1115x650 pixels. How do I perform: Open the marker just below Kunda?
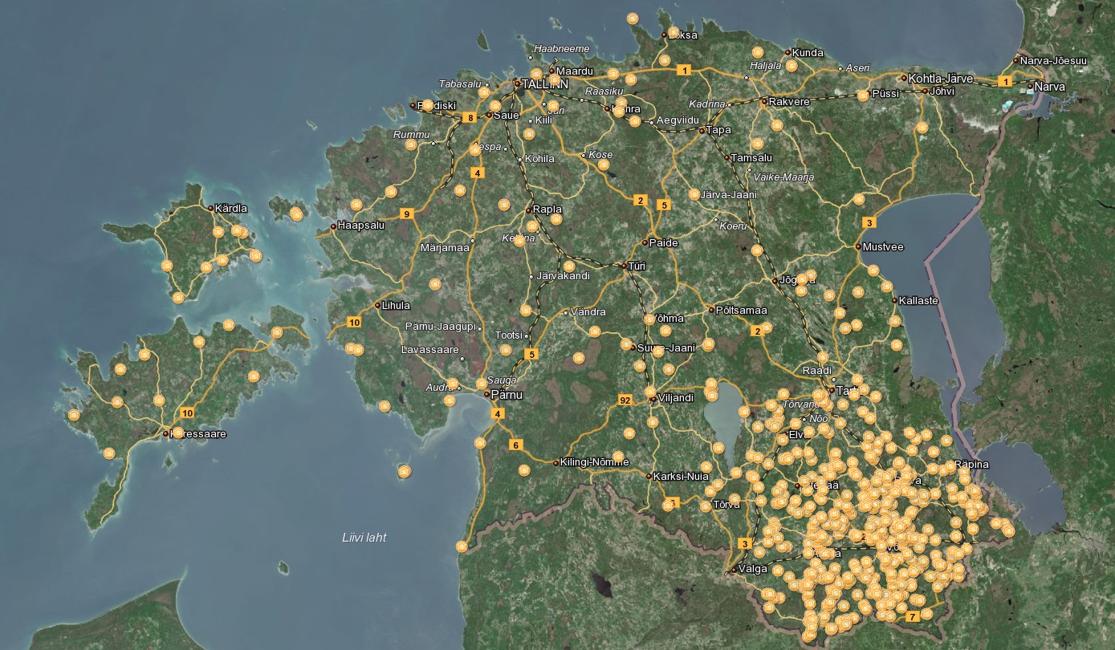(792, 67)
